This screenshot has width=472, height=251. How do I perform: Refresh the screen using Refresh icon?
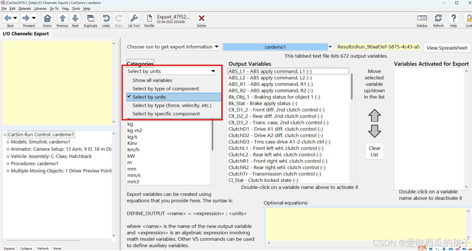(438, 18)
